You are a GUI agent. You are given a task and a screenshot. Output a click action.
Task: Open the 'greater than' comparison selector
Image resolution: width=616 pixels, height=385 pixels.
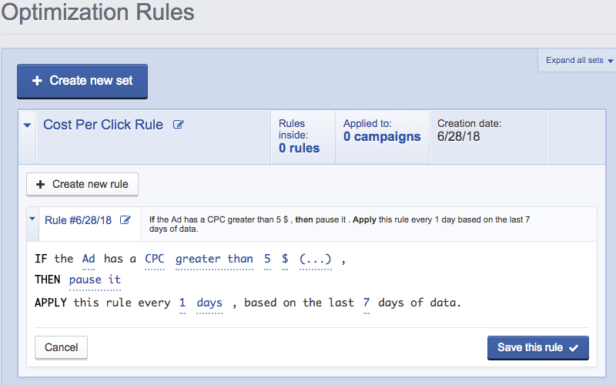tap(214, 259)
